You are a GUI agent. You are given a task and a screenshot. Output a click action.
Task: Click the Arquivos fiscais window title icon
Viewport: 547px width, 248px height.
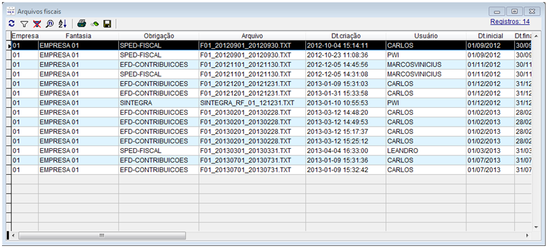tap(11, 11)
